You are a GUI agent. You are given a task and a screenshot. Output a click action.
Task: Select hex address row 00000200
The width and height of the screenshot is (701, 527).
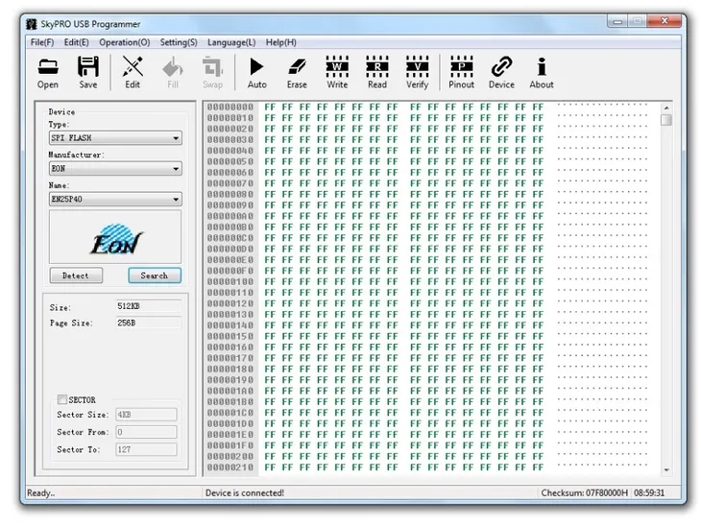coord(230,456)
